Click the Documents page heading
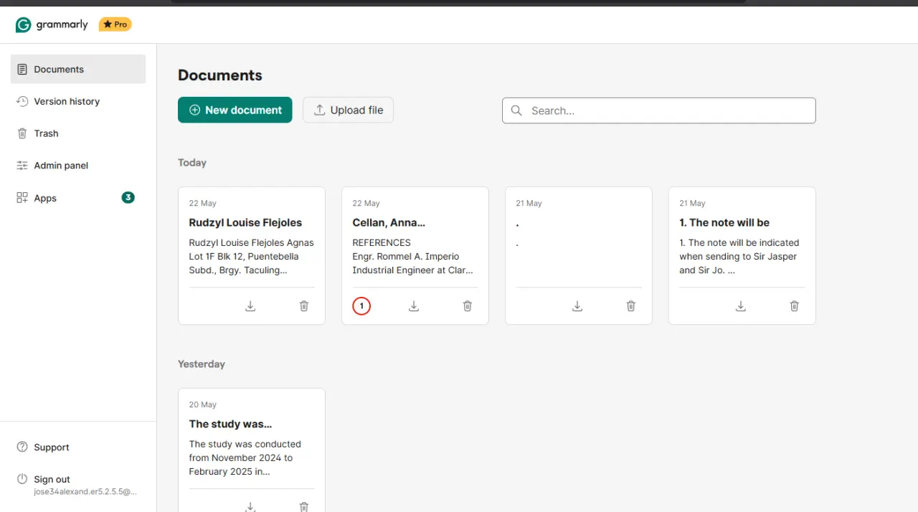This screenshot has height=512, width=918. (x=220, y=75)
